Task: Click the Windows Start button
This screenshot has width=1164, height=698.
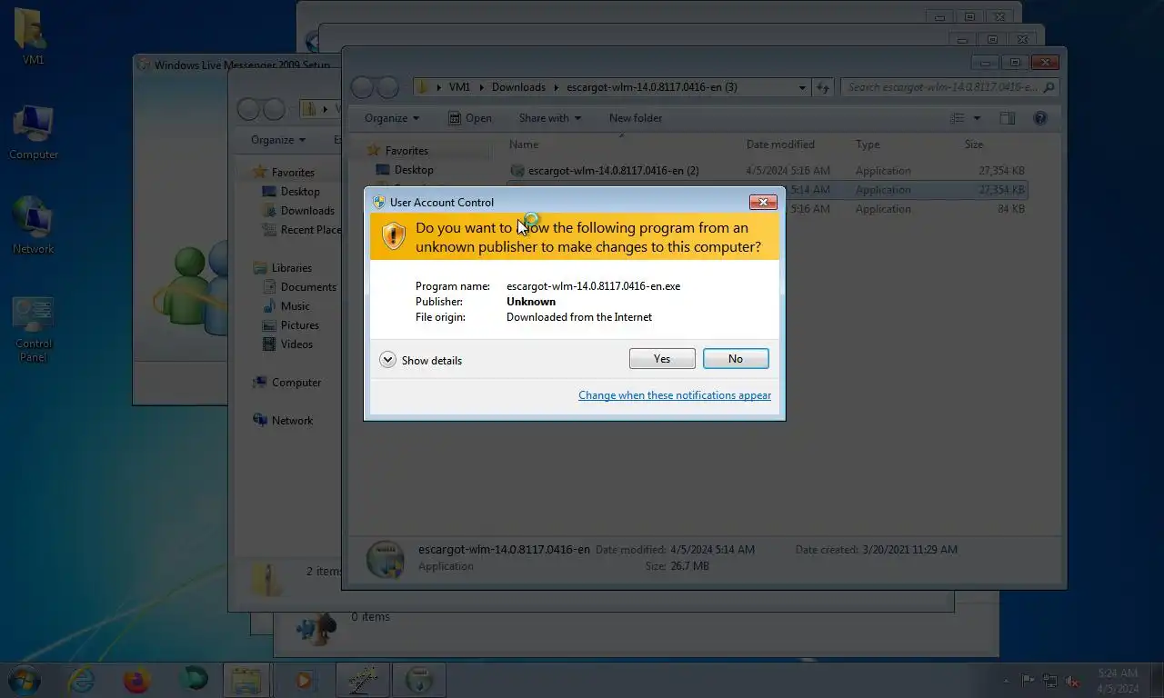Action: [x=25, y=680]
